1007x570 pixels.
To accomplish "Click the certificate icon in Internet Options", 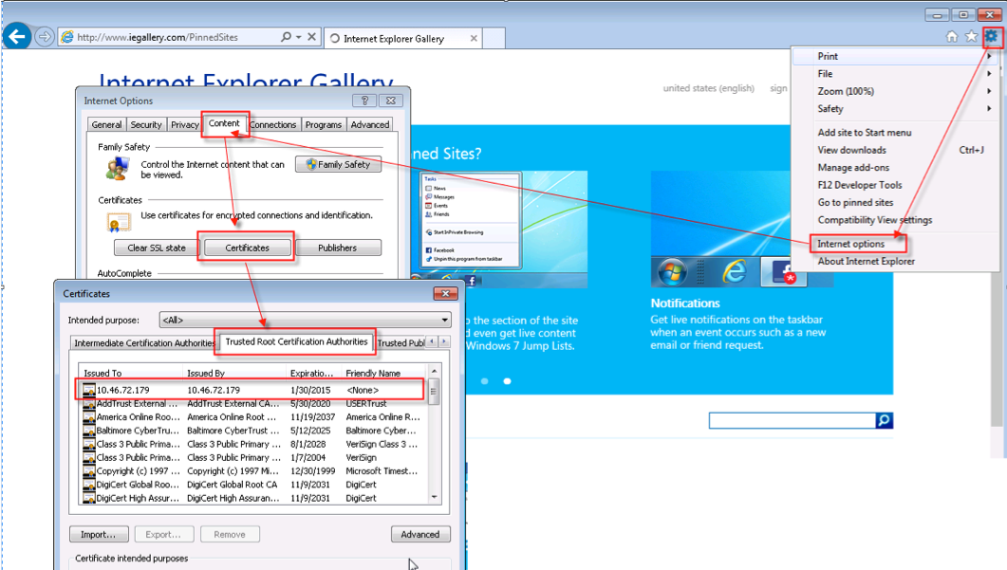I will (119, 222).
